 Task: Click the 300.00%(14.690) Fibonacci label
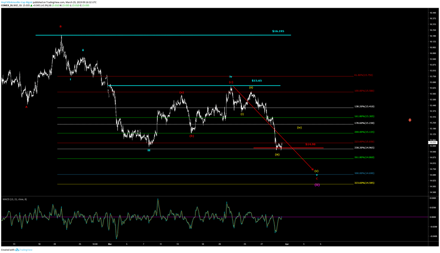[x=364, y=173]
